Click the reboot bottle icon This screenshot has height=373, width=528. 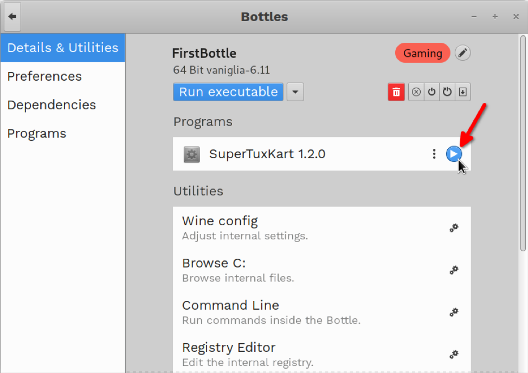447,92
